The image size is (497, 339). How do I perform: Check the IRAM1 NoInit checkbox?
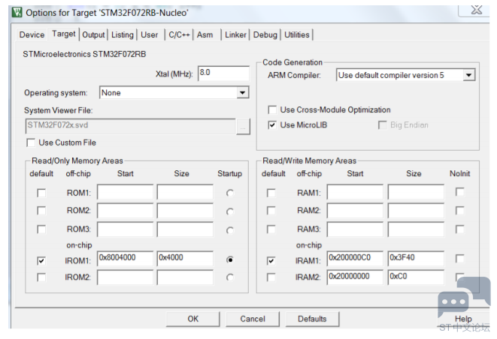[x=459, y=259]
